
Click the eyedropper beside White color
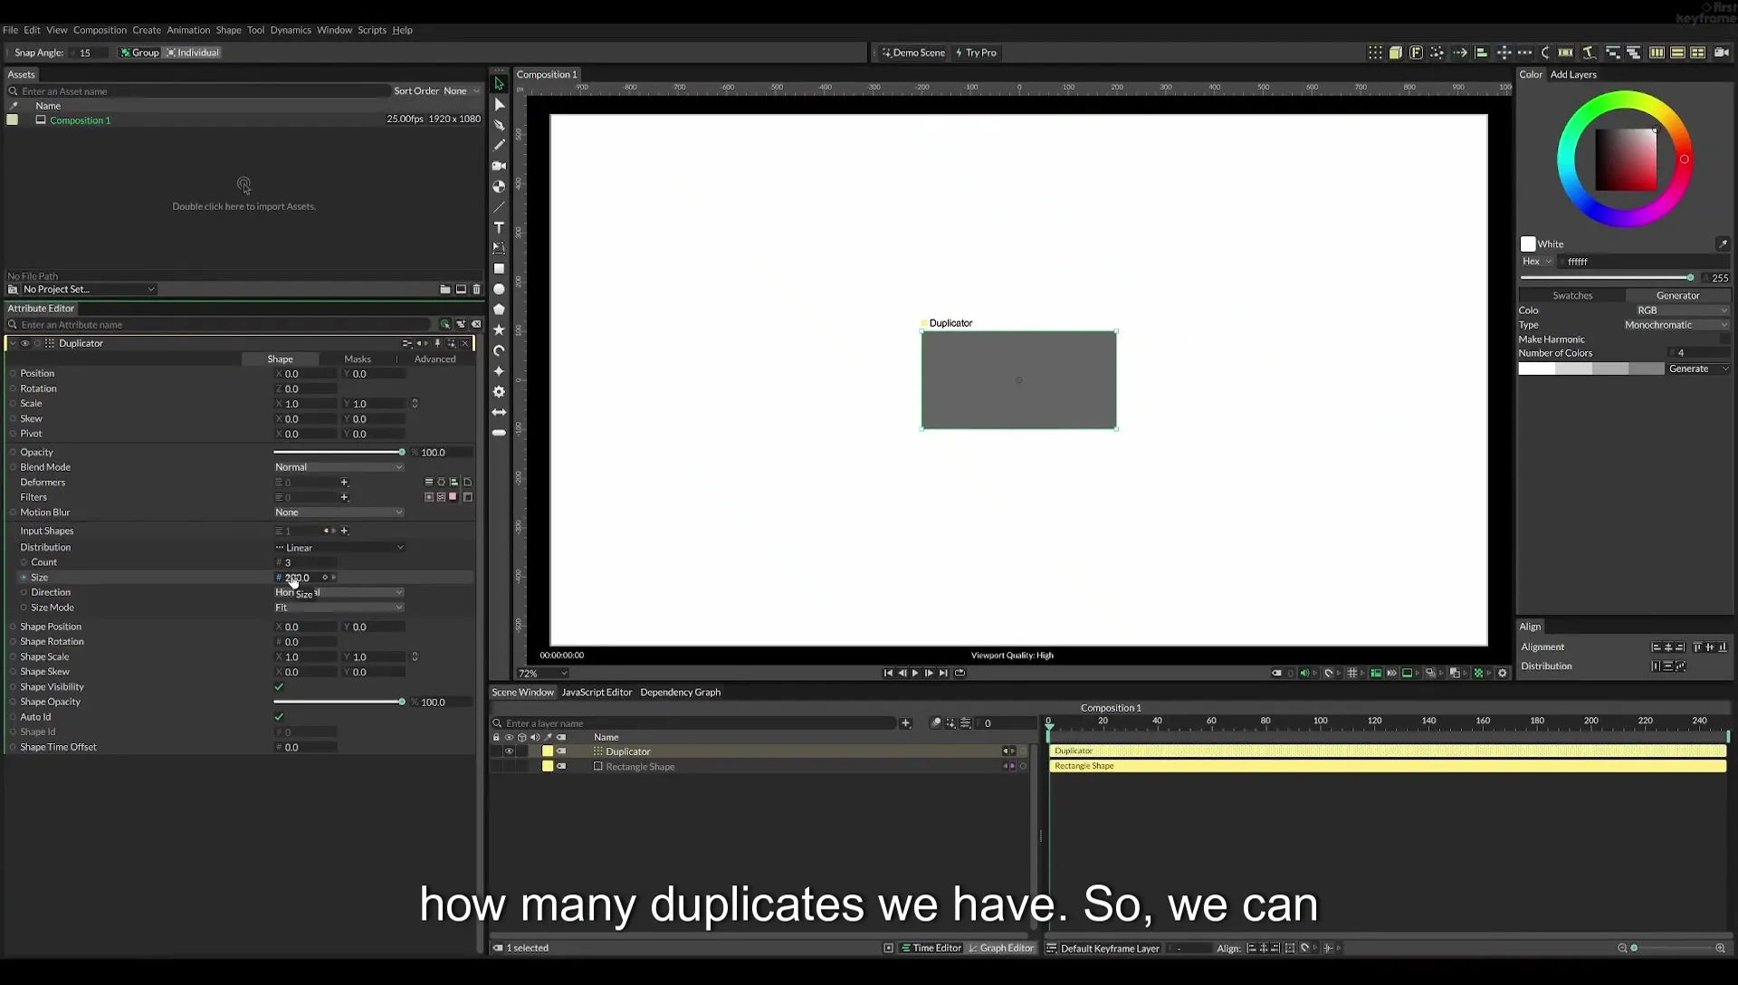click(x=1723, y=244)
